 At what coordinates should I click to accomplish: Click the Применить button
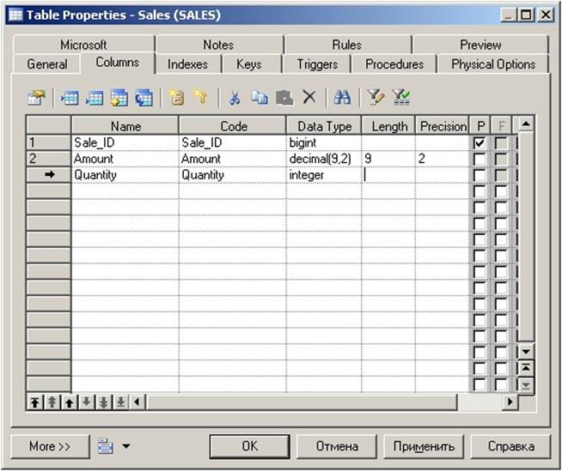point(424,446)
